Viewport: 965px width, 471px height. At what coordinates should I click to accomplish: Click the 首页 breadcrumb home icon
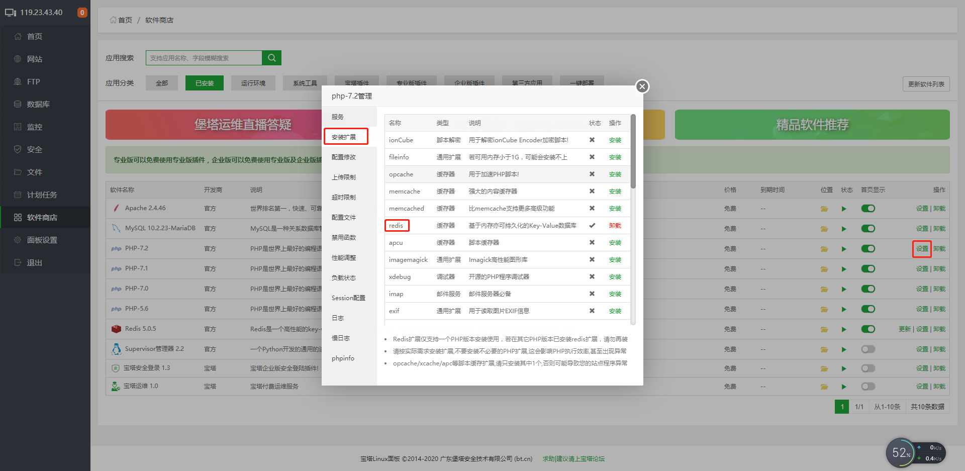tap(113, 20)
